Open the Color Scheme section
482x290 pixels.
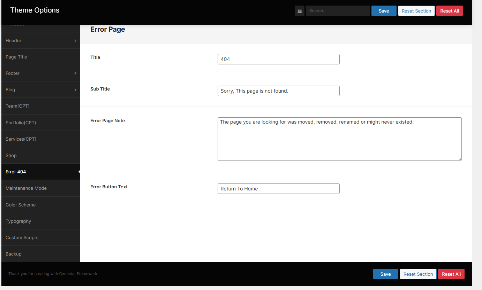coord(21,205)
